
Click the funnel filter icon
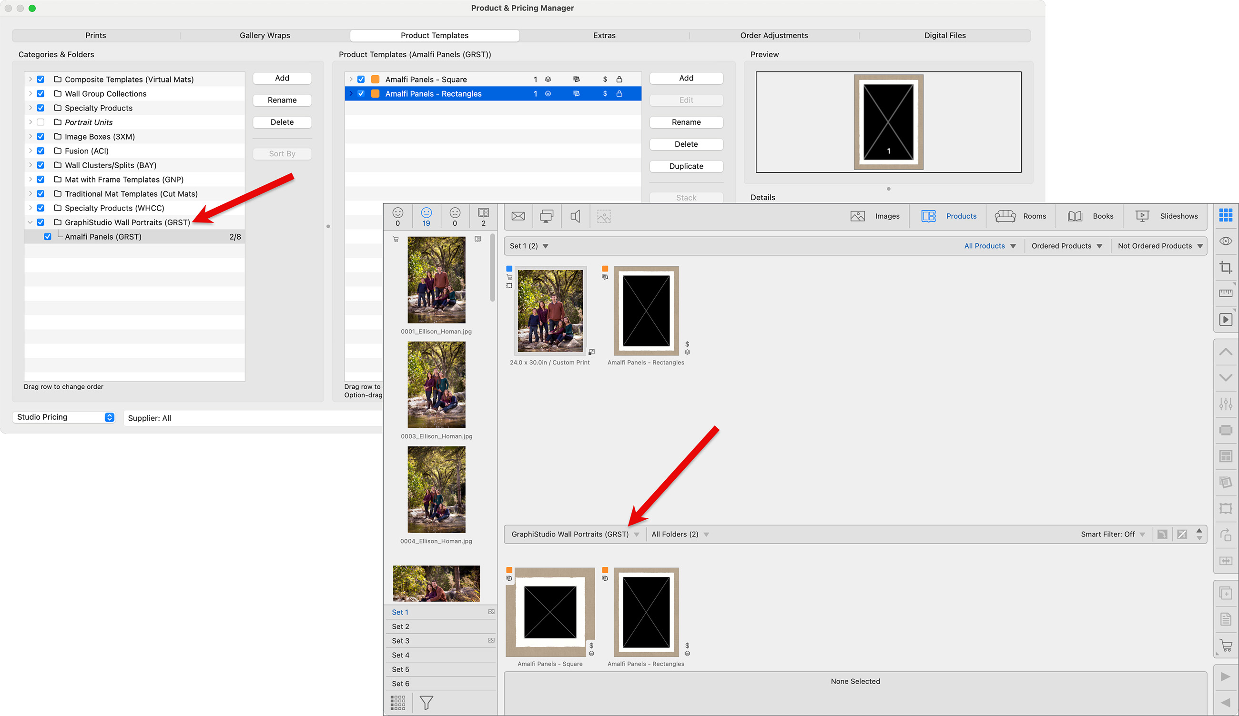427,703
